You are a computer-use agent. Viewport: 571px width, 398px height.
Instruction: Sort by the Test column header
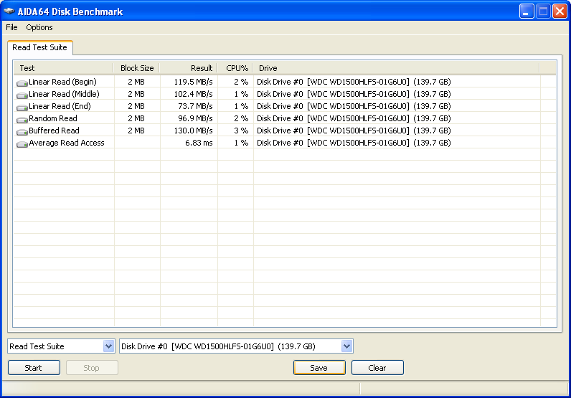(63, 68)
